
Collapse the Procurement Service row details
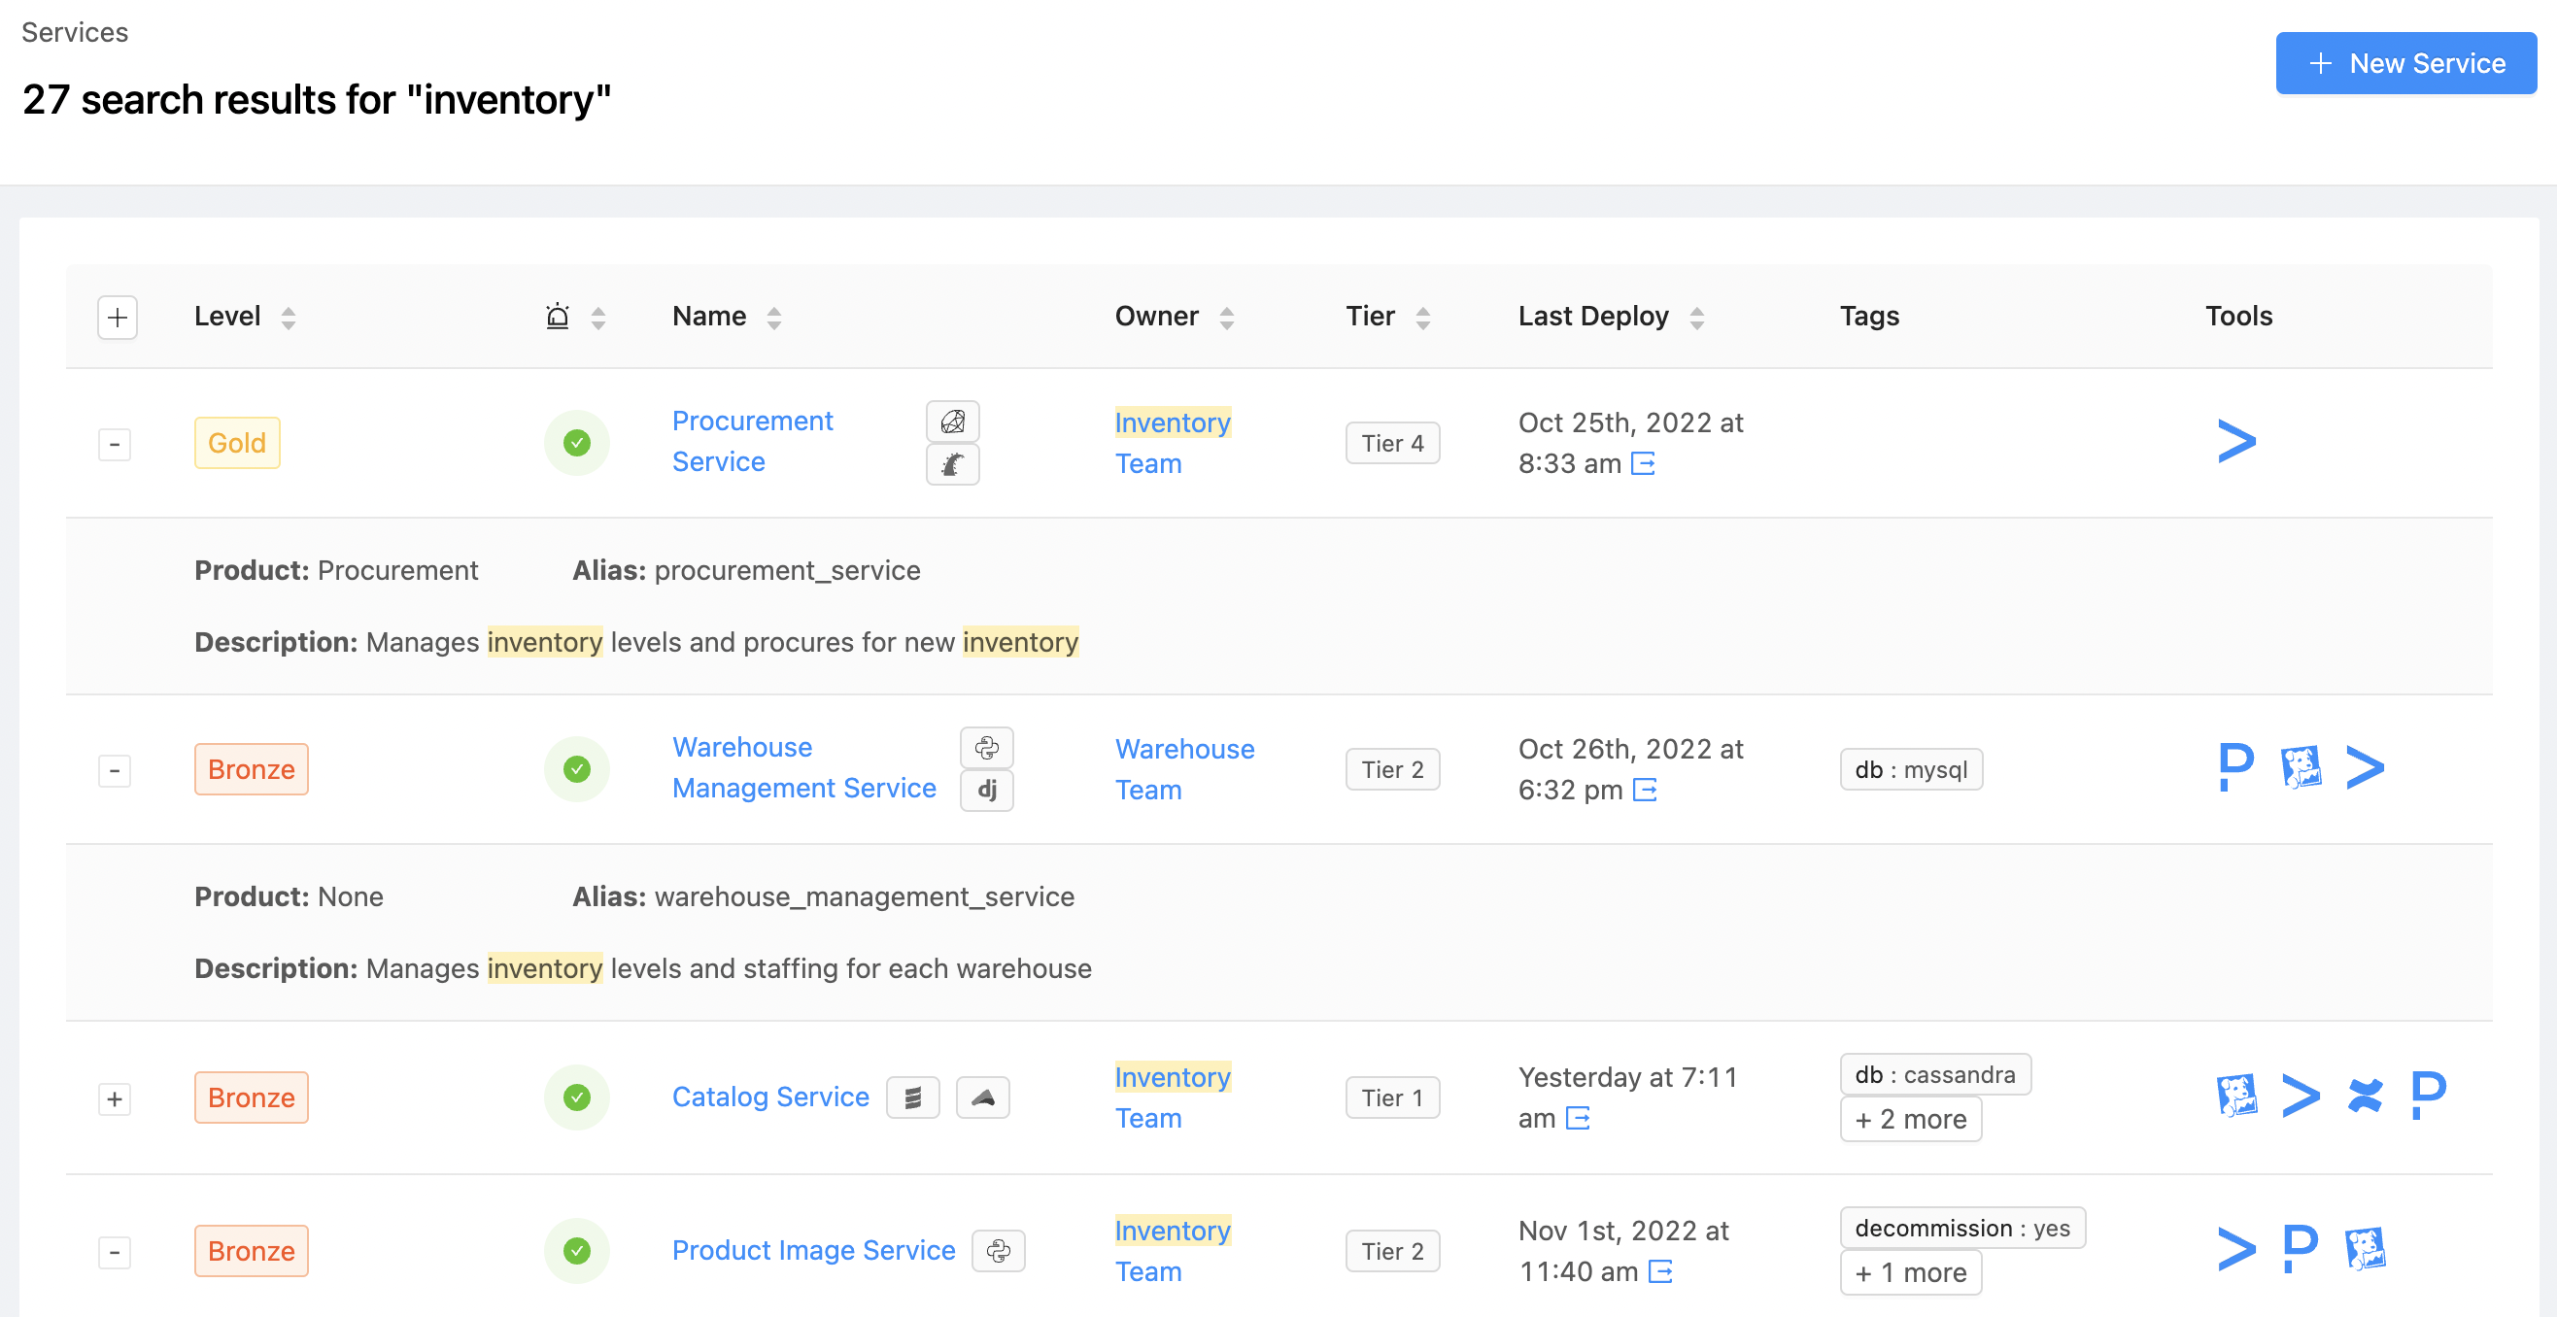pos(116,444)
